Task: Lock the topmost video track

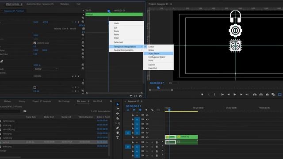Action: click(133, 115)
